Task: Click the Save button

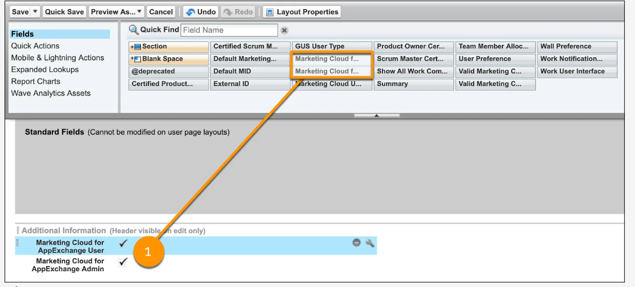Action: [20, 12]
